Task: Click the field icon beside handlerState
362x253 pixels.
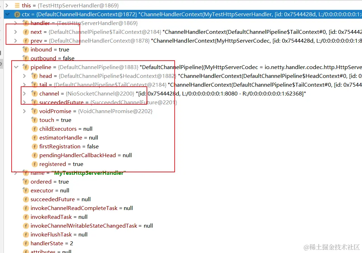Action: 26,243
